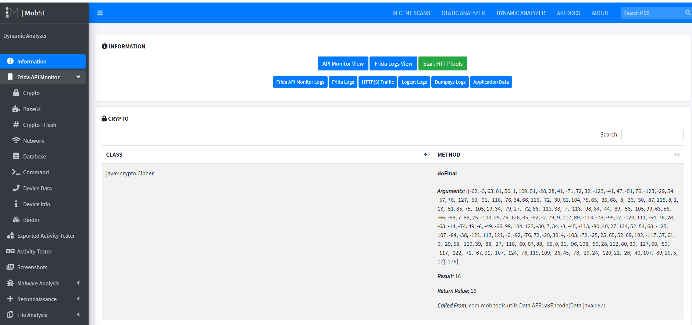Click the Base64 puzzle piece icon
The image size is (692, 325).
pos(16,109)
